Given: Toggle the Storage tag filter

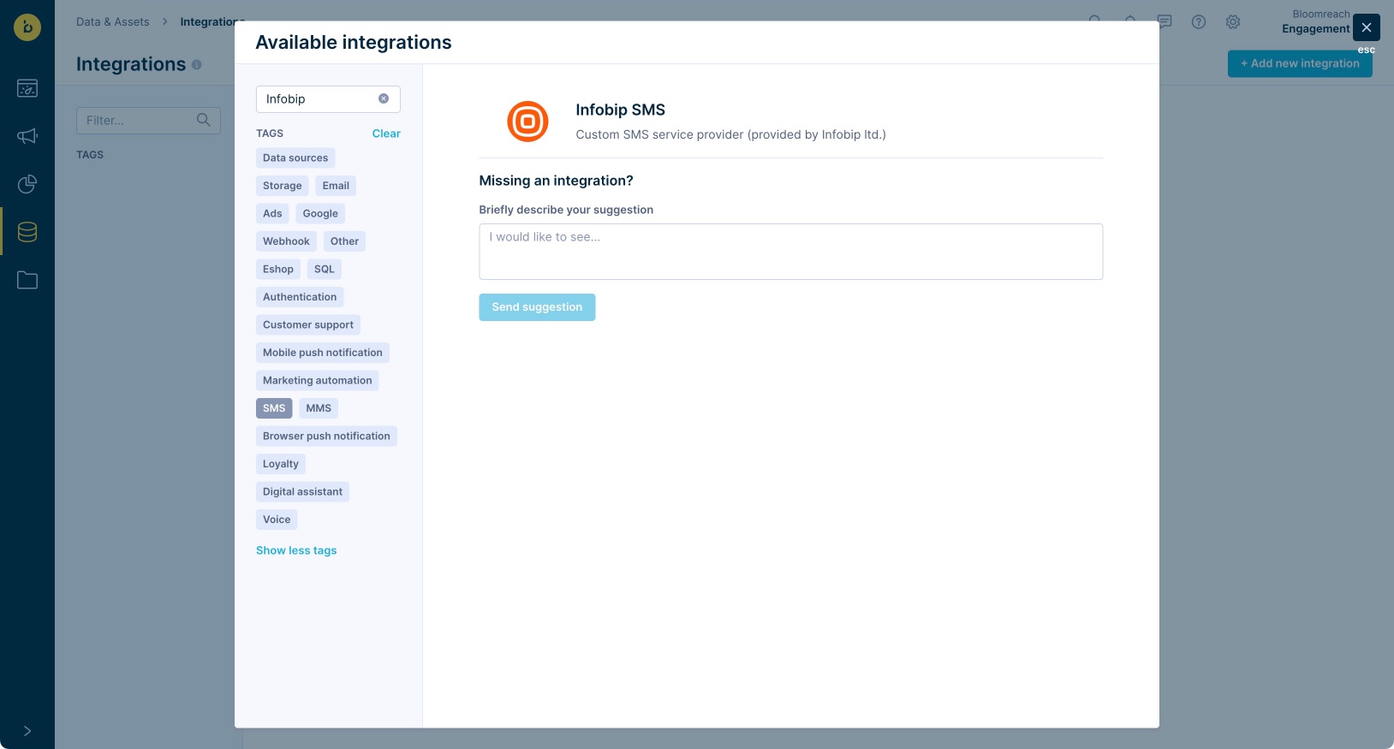Looking at the screenshot, I should point(283,186).
